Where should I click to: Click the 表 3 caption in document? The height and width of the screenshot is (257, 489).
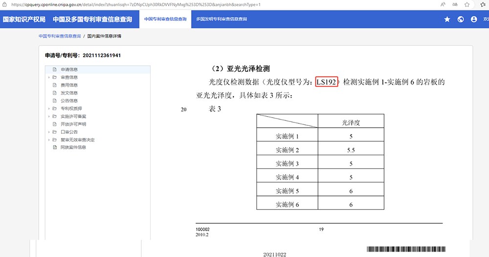point(215,109)
